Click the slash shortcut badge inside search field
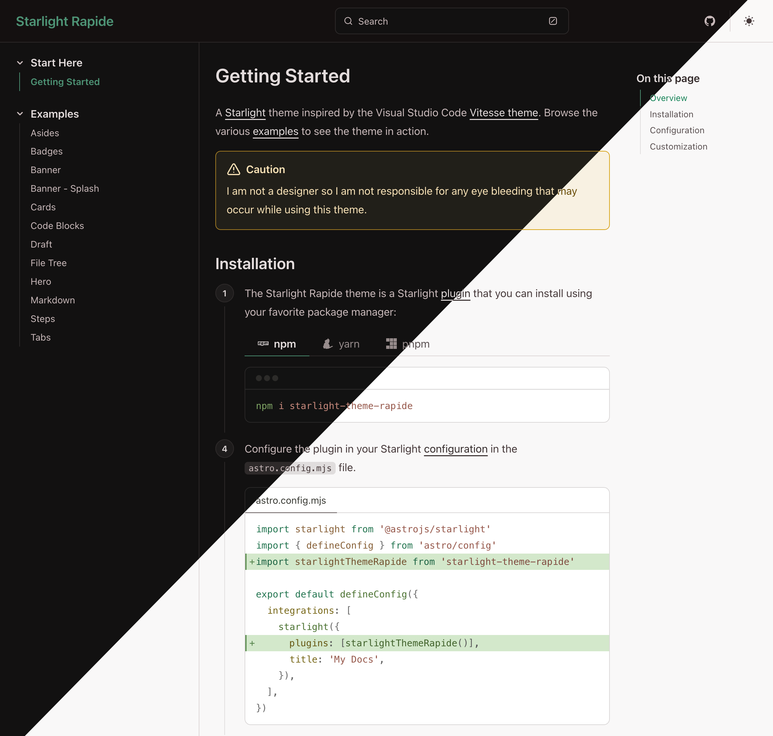This screenshot has width=773, height=736. (553, 21)
